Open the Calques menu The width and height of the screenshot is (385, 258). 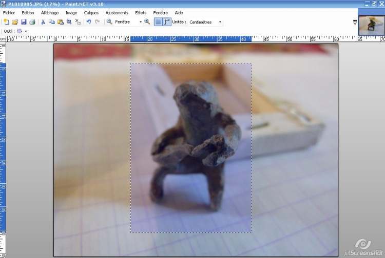coord(91,12)
